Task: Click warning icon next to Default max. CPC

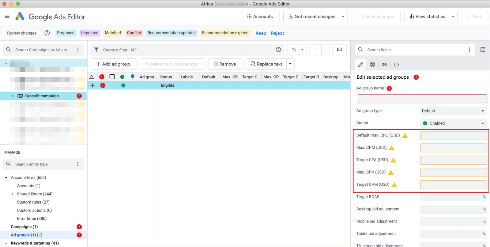Action: [405, 136]
